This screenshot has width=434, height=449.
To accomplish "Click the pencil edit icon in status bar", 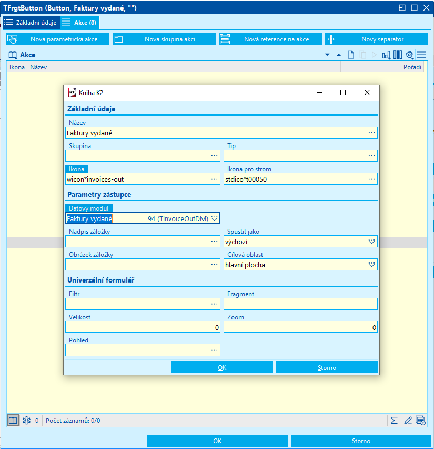I will (x=408, y=420).
